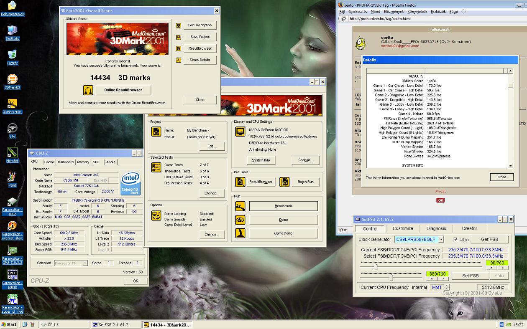Click the Details results vertical scrollbar

(x=510, y=119)
